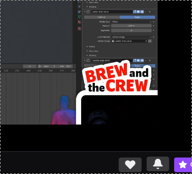Viewport: 192px width, 174px height.
Task: Open pallet inner curve modifier options dropdown
Action: tap(146, 12)
